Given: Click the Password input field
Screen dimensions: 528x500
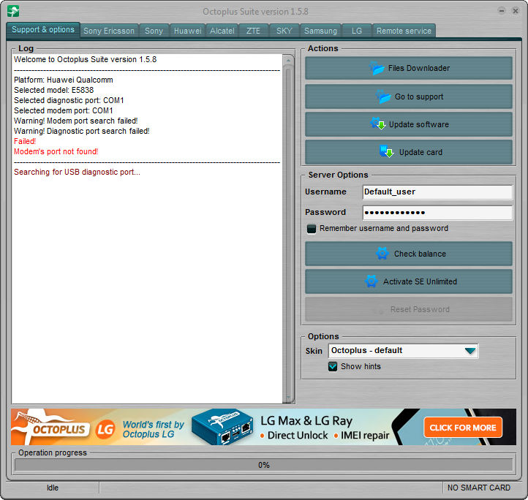Looking at the screenshot, I should pos(437,213).
